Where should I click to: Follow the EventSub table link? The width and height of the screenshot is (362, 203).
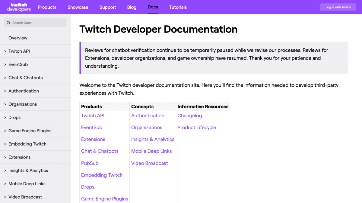pyautogui.click(x=92, y=128)
